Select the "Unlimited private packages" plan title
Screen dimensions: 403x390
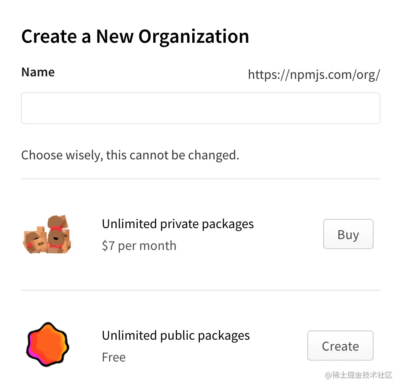(x=178, y=224)
